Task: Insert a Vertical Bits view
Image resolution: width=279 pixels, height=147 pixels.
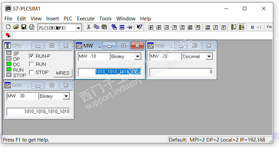Action: [197, 27]
